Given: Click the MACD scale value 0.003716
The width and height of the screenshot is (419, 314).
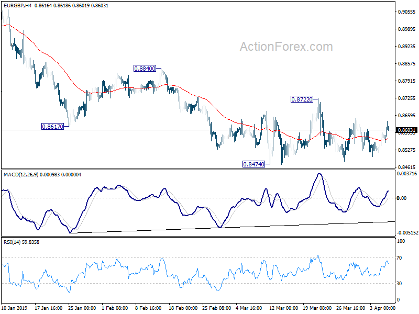Looking at the screenshot, I should 407,174.
